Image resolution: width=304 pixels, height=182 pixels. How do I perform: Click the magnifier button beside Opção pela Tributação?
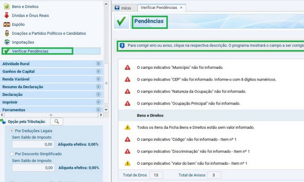click(x=57, y=121)
